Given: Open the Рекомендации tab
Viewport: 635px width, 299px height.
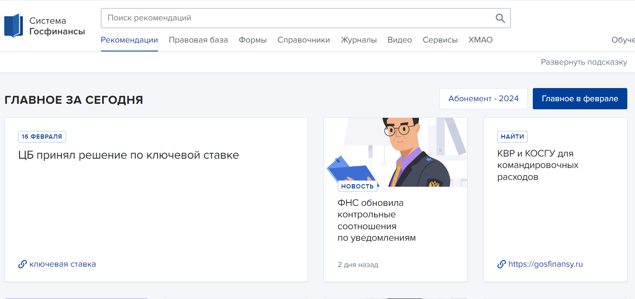Looking at the screenshot, I should pos(129,40).
